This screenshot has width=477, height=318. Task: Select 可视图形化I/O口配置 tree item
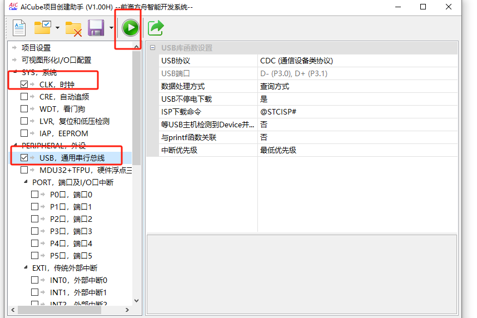coord(56,60)
